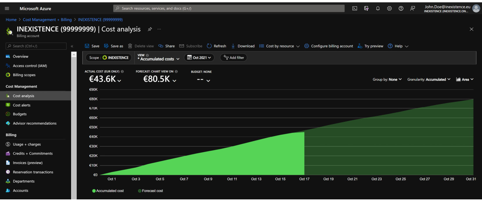Open the feedback icon in top bar
The width and height of the screenshot is (482, 202).
point(412,8)
